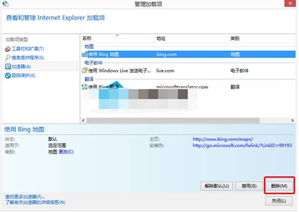Click the Bing translate accelerator icon
The height and width of the screenshot is (212, 299).
point(85,87)
